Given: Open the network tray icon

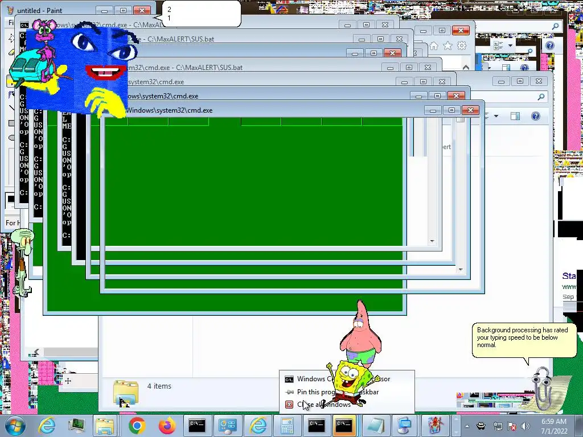Looking at the screenshot, I should tap(498, 426).
